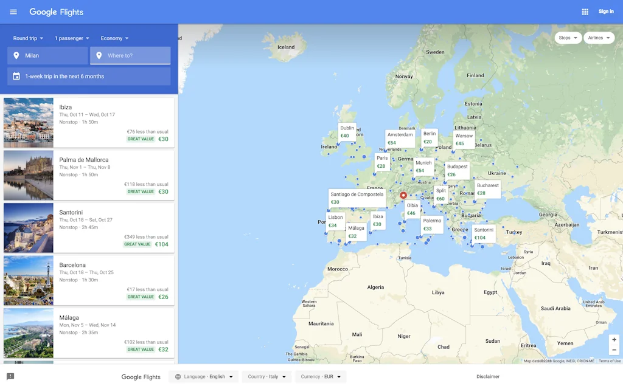Open the Airlines filter dropdown
Image resolution: width=623 pixels, height=389 pixels.
[599, 37]
